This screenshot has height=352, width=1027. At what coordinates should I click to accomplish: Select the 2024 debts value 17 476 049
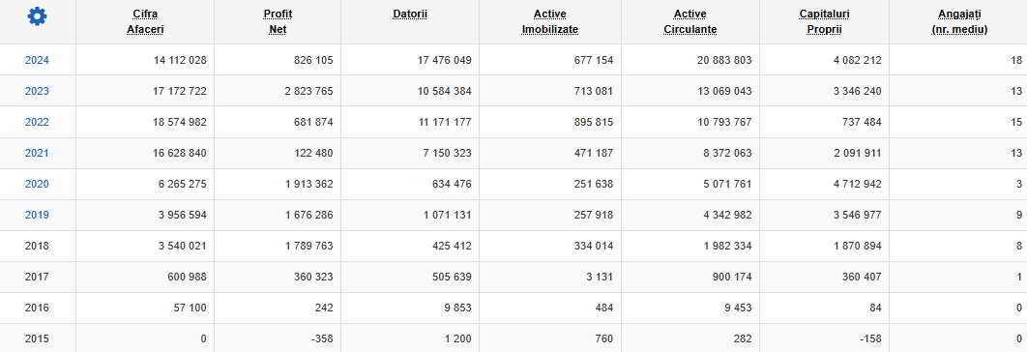point(444,60)
